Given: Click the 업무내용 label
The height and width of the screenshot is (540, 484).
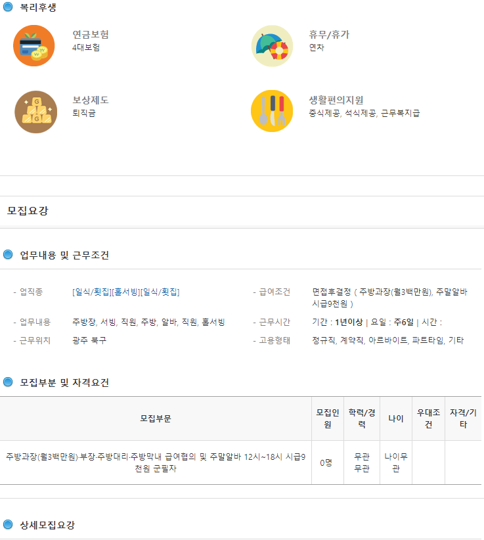Looking at the screenshot, I should pyautogui.click(x=35, y=323).
